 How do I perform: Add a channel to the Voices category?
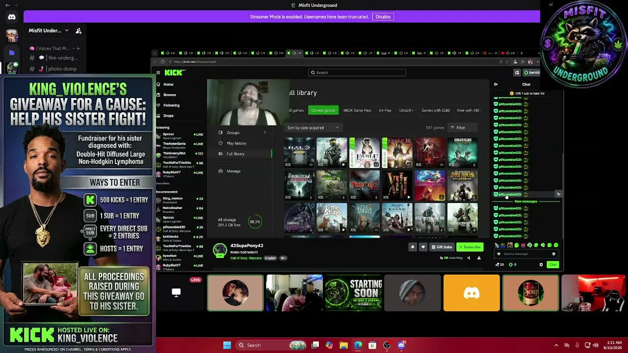click(78, 49)
